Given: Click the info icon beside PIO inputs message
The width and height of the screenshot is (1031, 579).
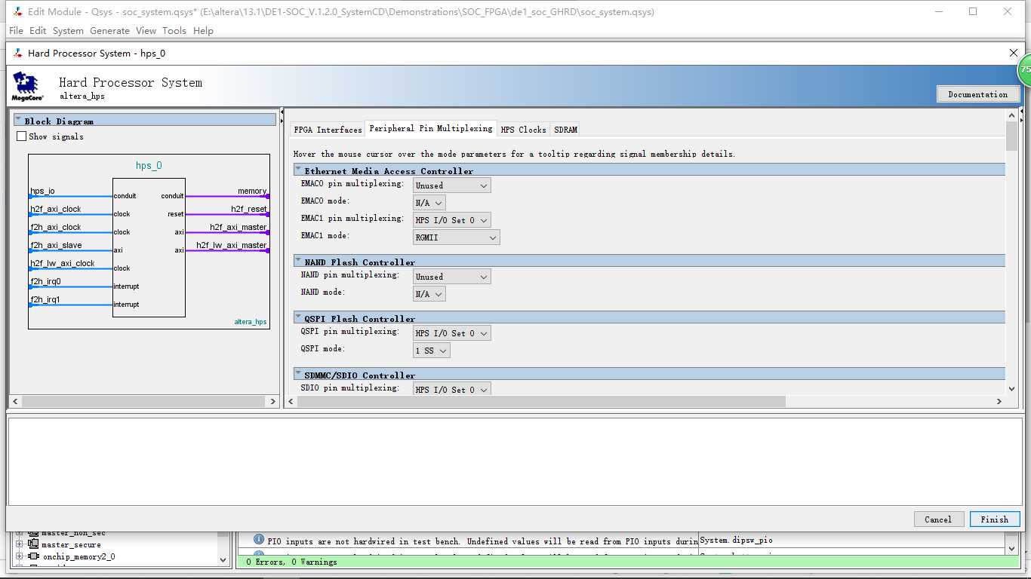Looking at the screenshot, I should pyautogui.click(x=259, y=540).
